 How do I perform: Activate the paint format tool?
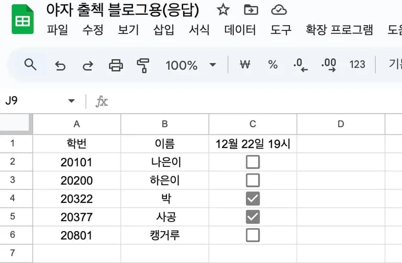[x=143, y=65]
